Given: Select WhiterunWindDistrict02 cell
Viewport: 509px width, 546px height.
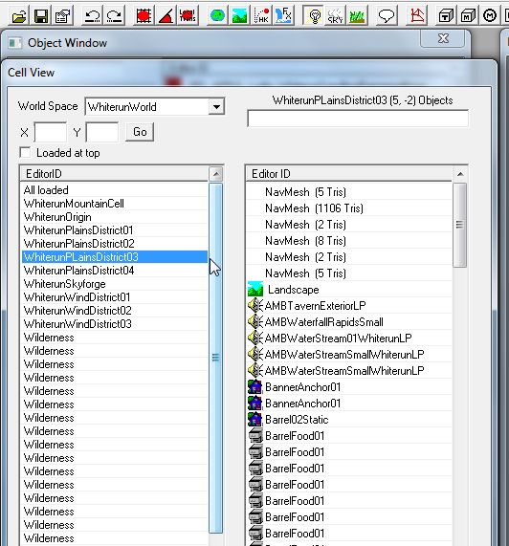Looking at the screenshot, I should 114,311.
